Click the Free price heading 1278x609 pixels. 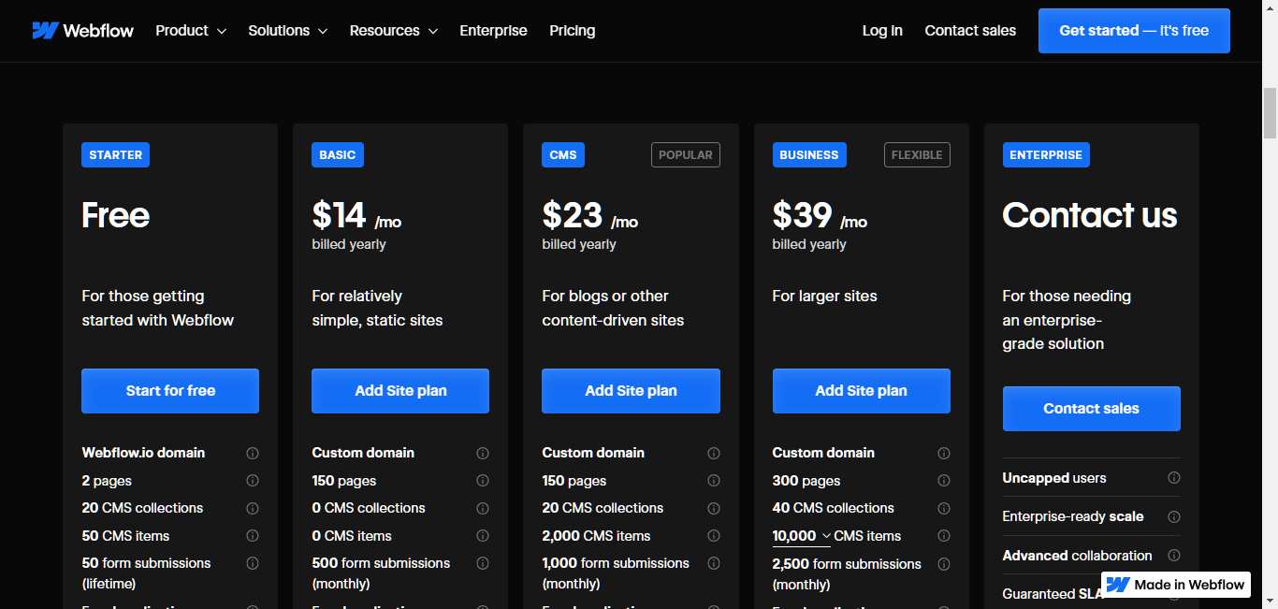click(116, 215)
